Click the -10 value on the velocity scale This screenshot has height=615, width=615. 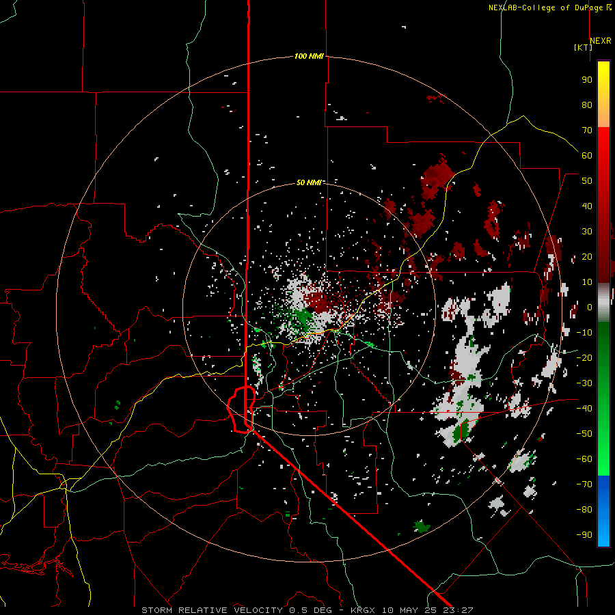pos(584,333)
